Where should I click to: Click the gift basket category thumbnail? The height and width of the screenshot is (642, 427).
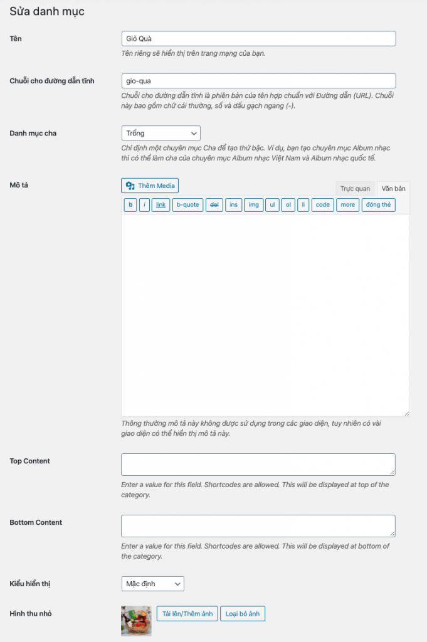click(136, 621)
